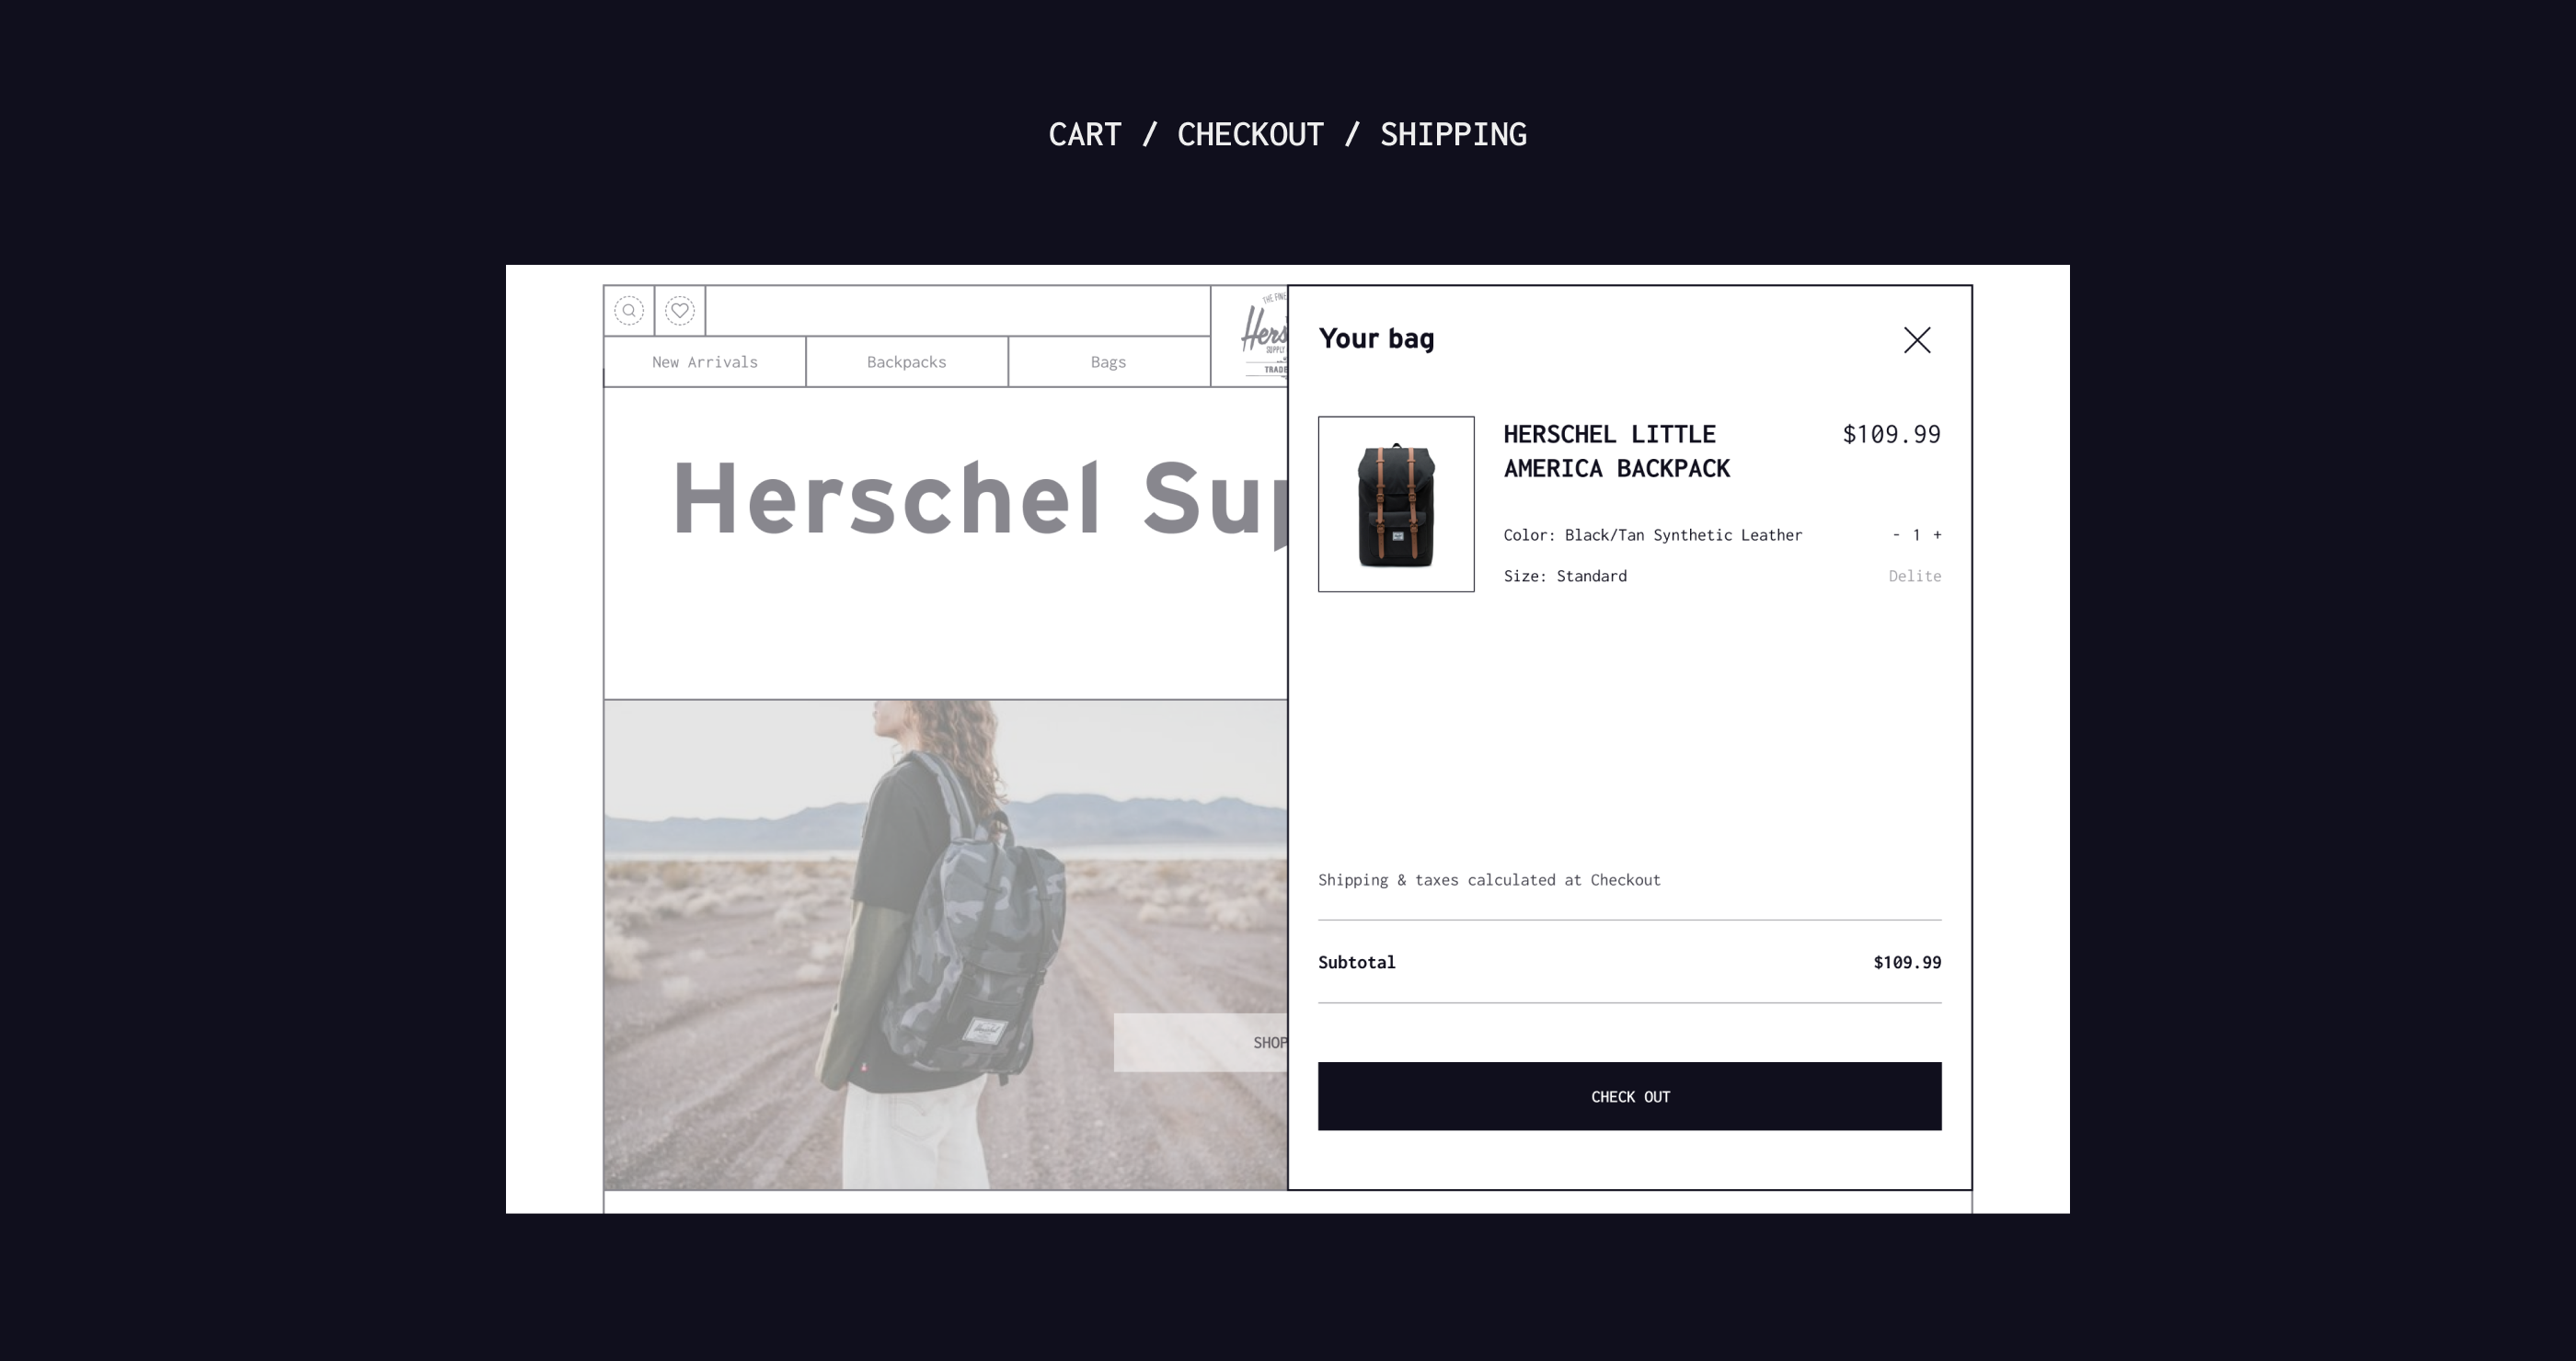Viewport: 2576px width, 1361px height.
Task: Click the empty header search field area
Action: click(x=958, y=311)
